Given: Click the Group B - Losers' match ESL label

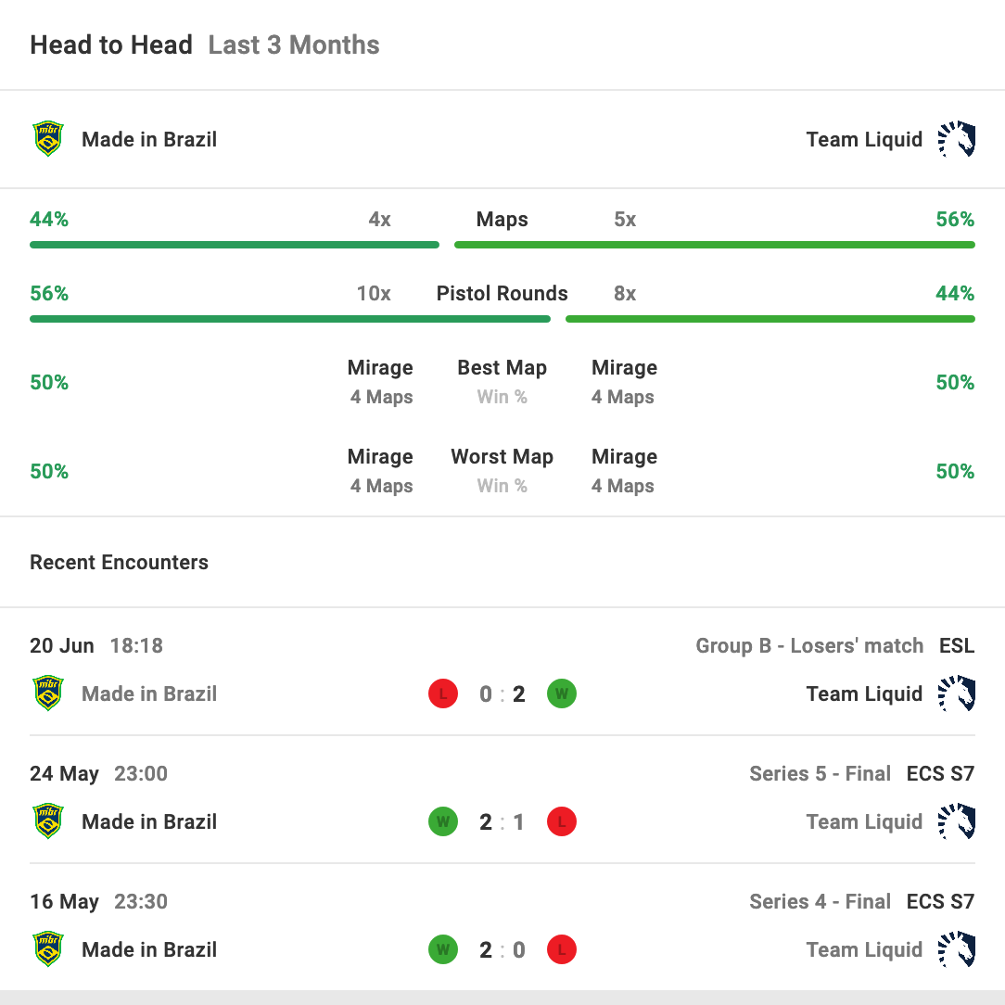Looking at the screenshot, I should [834, 645].
